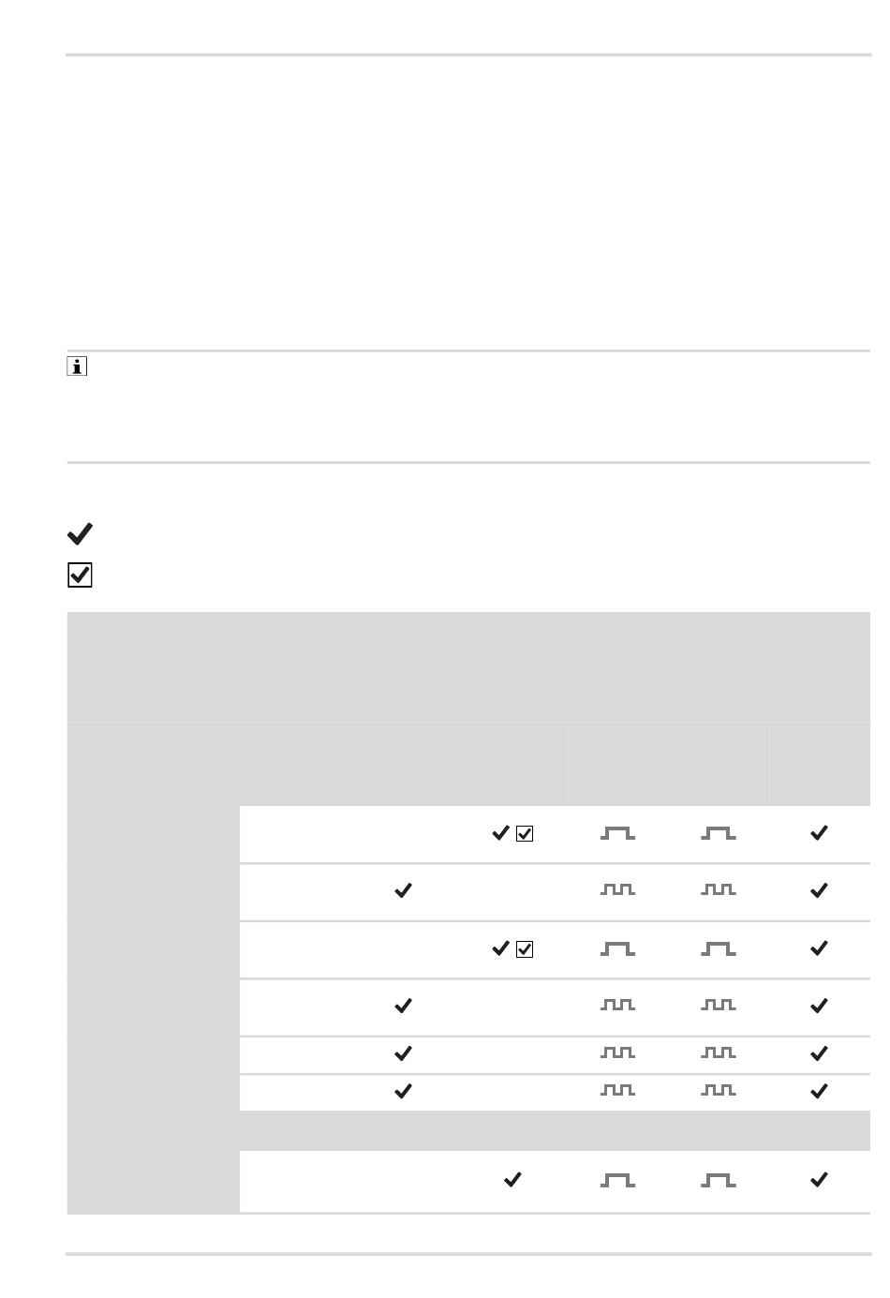Image resolution: width=890 pixels, height=1298 pixels.
Task: Toggle the boxed checkbox in third table row
Action: (x=525, y=949)
